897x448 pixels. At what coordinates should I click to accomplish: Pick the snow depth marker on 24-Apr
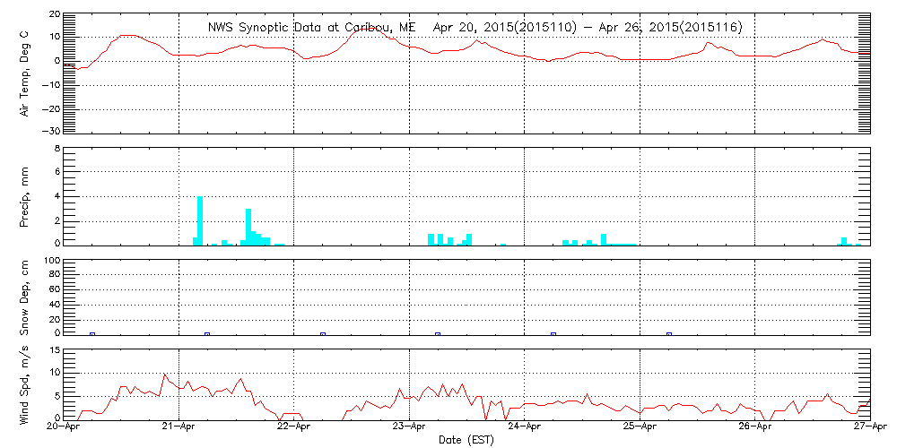tap(553, 333)
